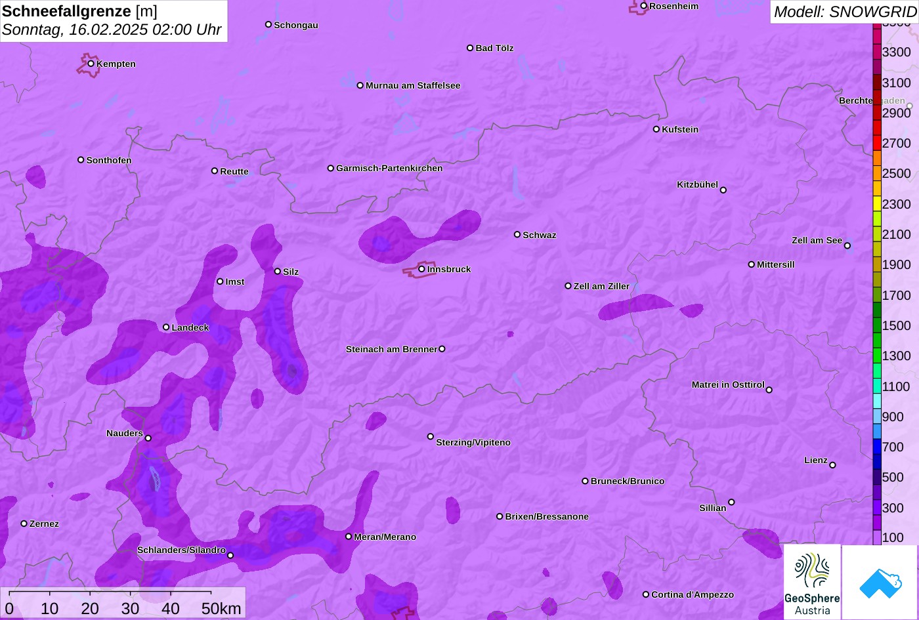Click the legend value '100'
This screenshot has height=620, width=919.
(x=893, y=537)
